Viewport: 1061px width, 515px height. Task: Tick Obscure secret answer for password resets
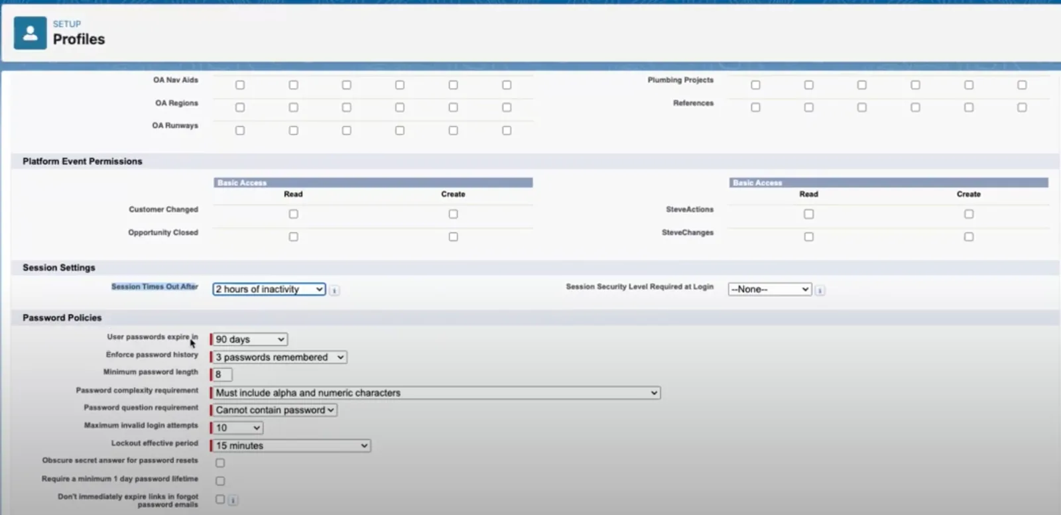point(220,463)
